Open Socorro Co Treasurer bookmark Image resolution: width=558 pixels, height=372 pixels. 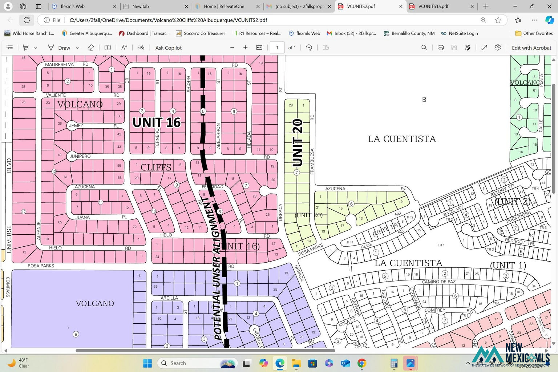[201, 33]
